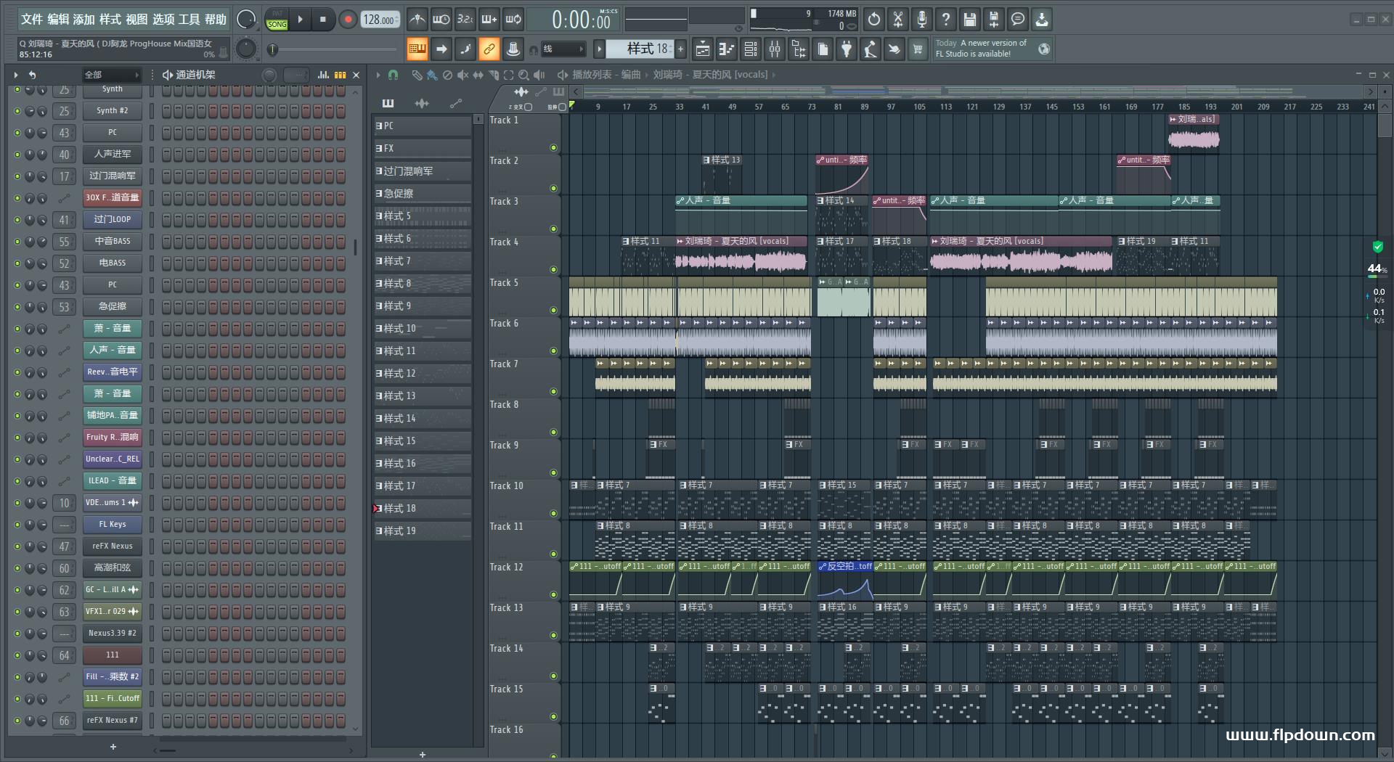Open the plugin picker plug icon
The width and height of the screenshot is (1394, 762).
(x=847, y=49)
